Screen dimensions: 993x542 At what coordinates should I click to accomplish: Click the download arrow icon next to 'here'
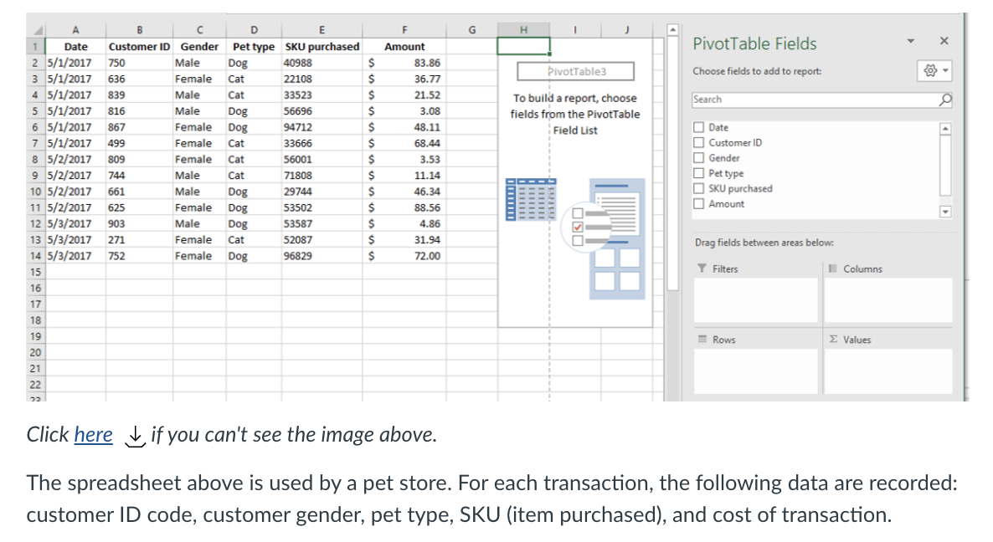pos(134,436)
